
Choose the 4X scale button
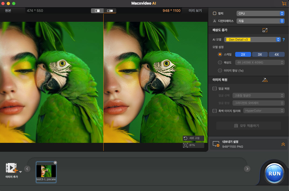pos(276,54)
